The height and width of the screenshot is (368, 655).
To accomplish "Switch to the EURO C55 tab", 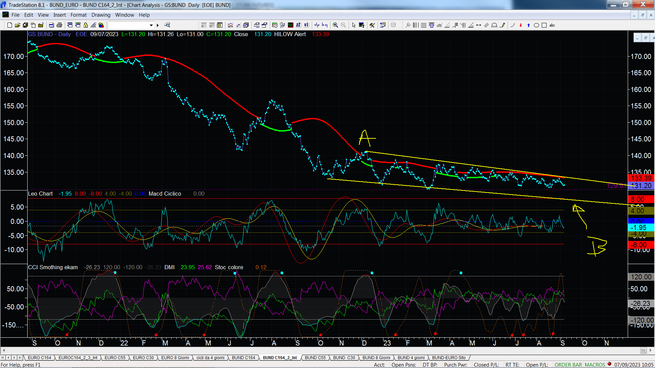I will (x=115, y=357).
